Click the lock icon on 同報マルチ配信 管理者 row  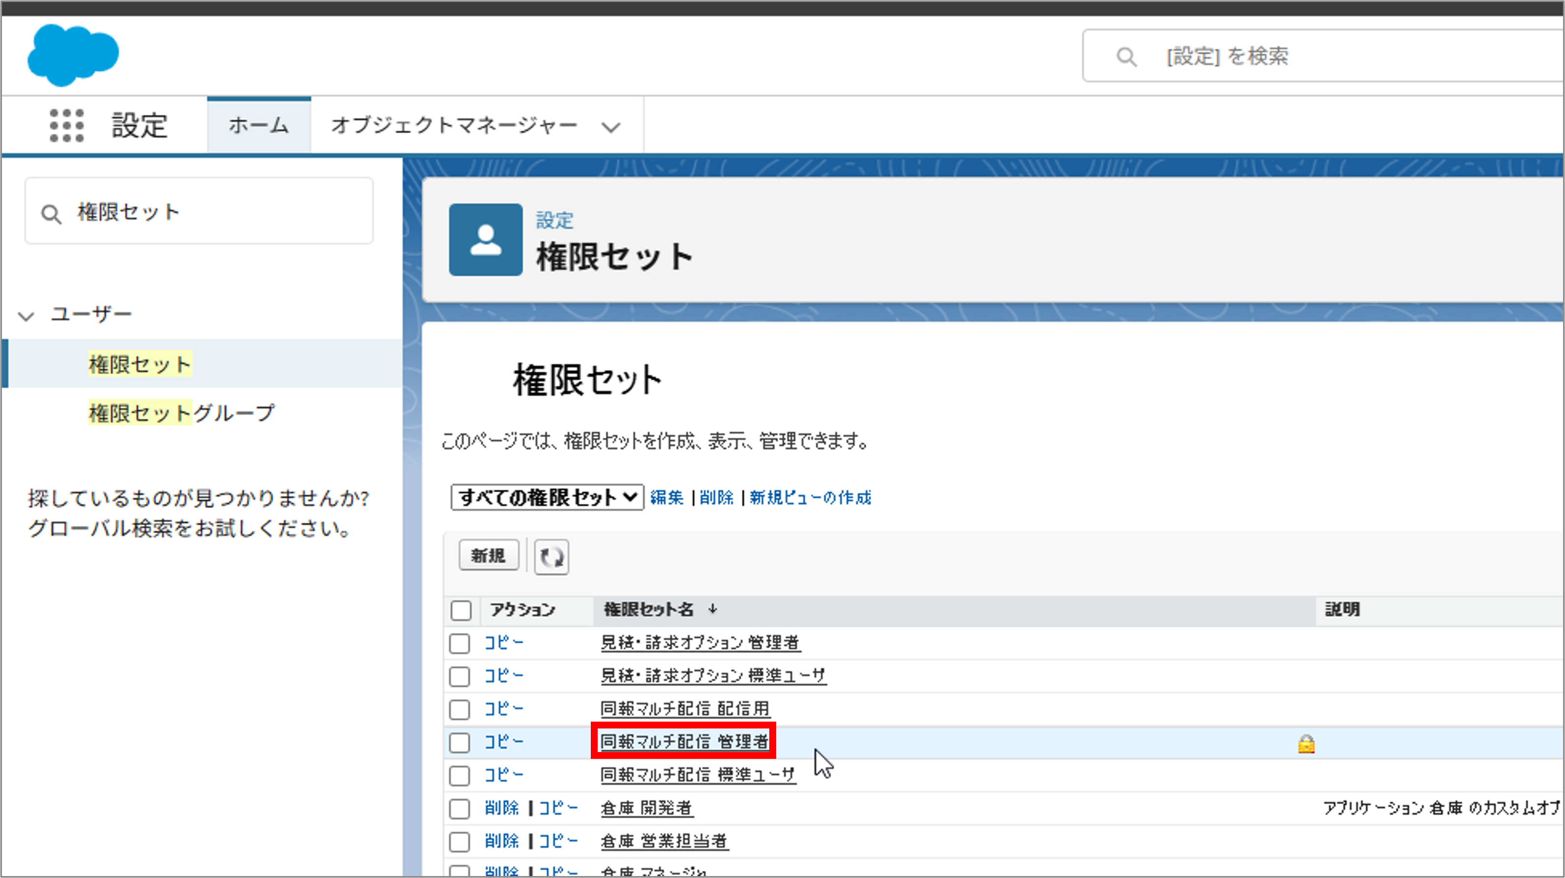[1306, 743]
